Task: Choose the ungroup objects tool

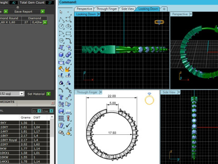Action: point(68,83)
